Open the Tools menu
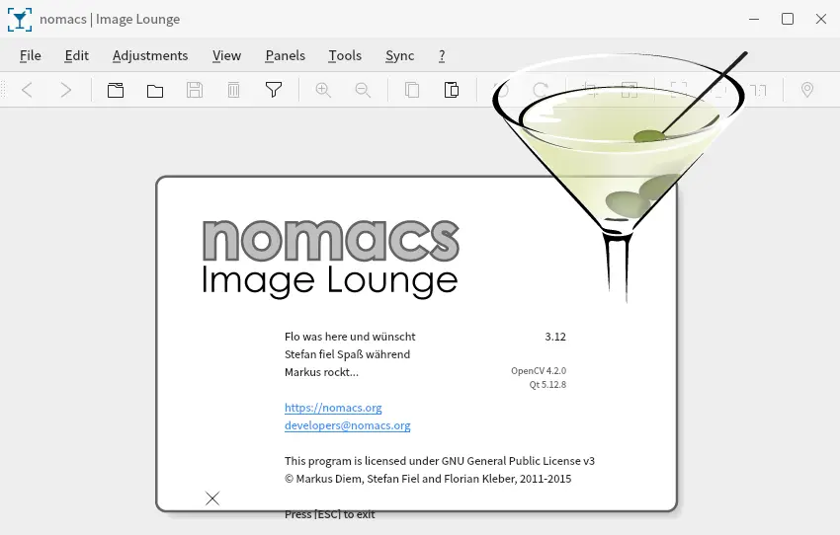The height and width of the screenshot is (535, 840). [x=345, y=55]
